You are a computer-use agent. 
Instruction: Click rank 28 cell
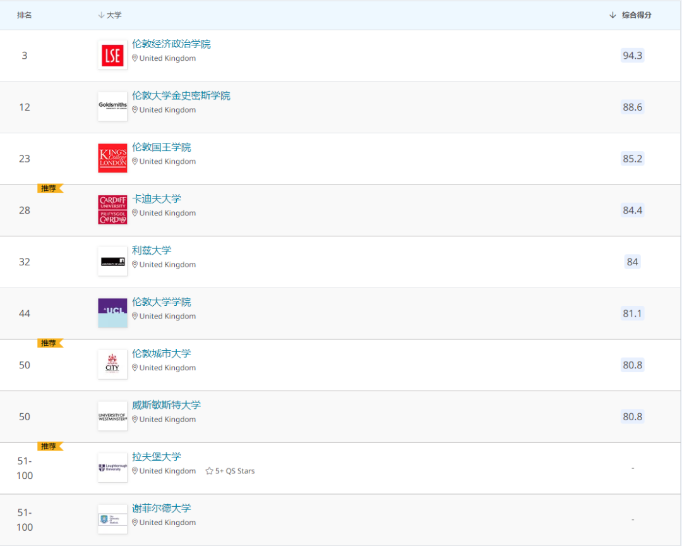[x=25, y=210]
